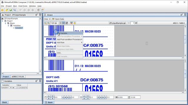Click the second offset group up arrow
Image resolution: width=188 pixels, height=105 pixels.
(84, 96)
